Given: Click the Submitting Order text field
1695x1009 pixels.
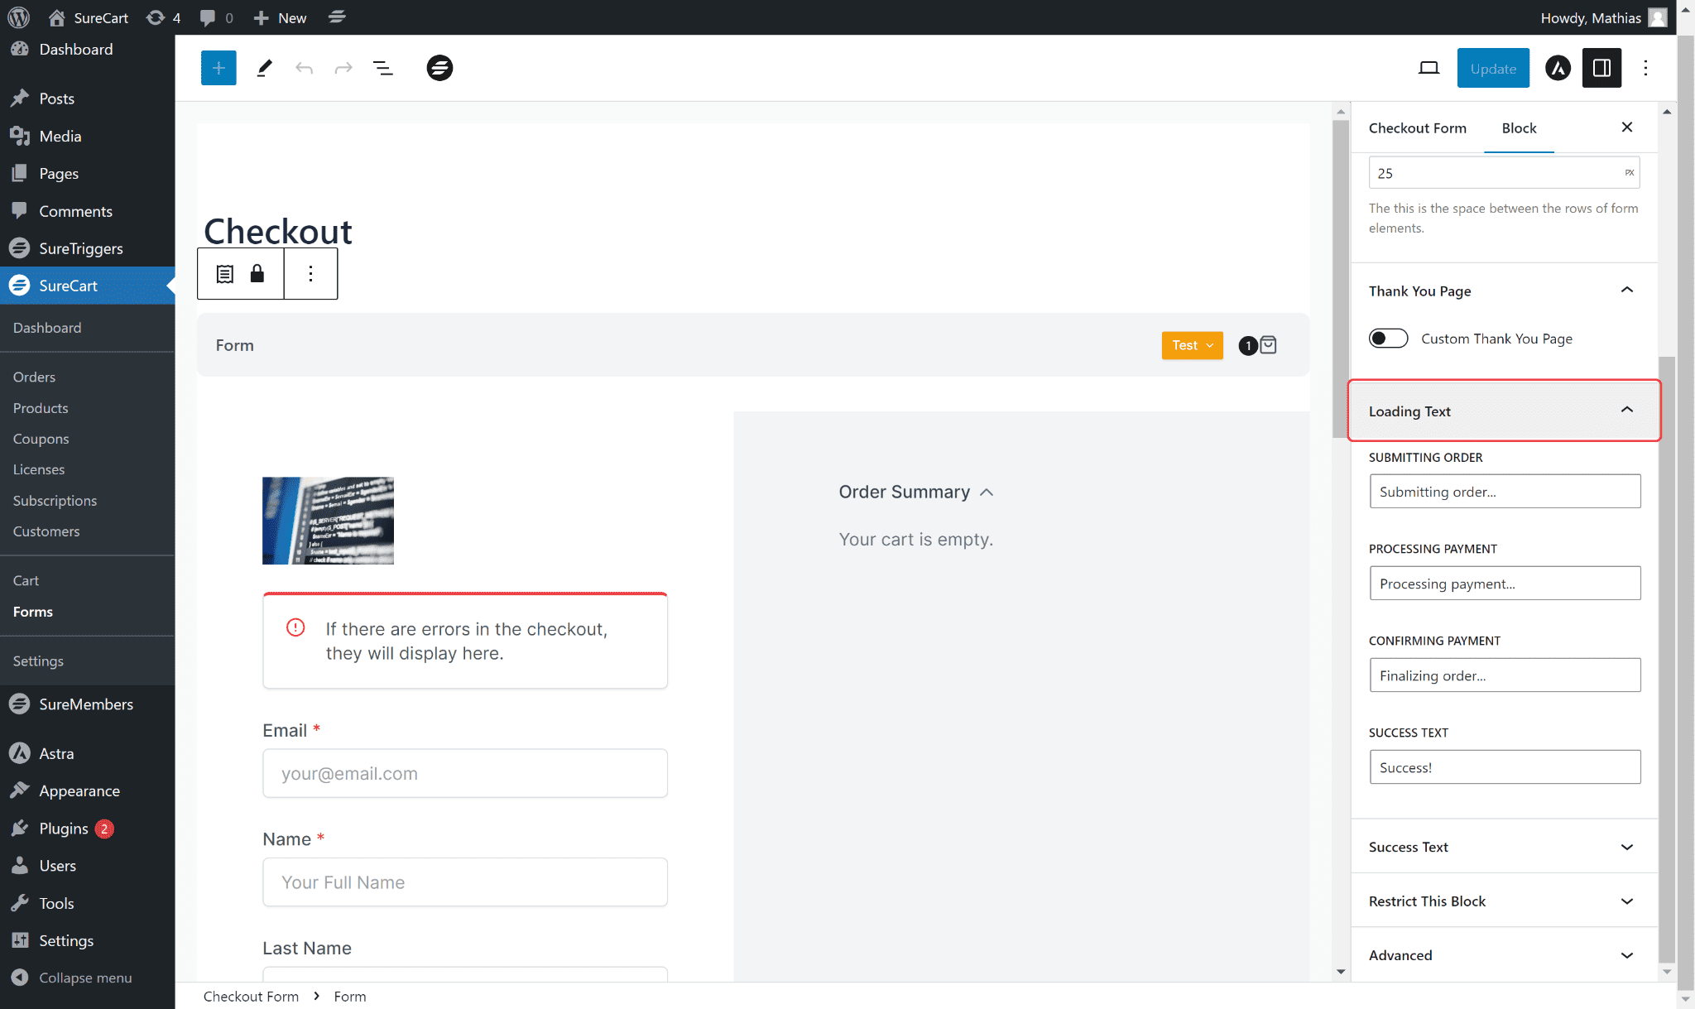Looking at the screenshot, I should pyautogui.click(x=1504, y=492).
